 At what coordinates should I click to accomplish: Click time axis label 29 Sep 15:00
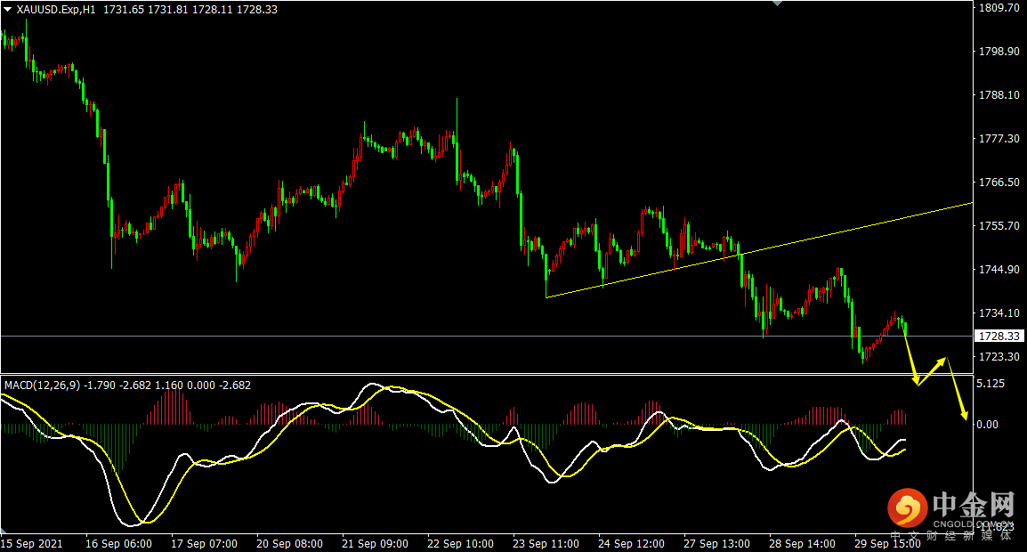[887, 543]
